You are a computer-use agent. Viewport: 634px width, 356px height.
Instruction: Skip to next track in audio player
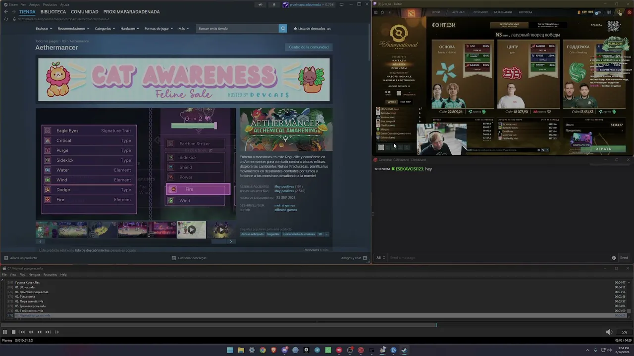[48, 332]
